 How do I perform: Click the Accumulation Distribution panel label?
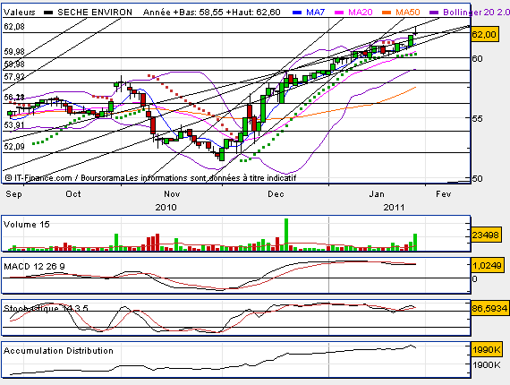(58, 351)
